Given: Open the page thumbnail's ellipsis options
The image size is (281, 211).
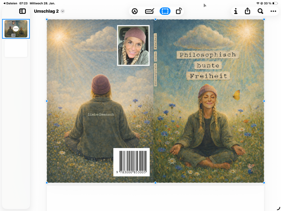Looking at the screenshot, I should [x=16, y=29].
